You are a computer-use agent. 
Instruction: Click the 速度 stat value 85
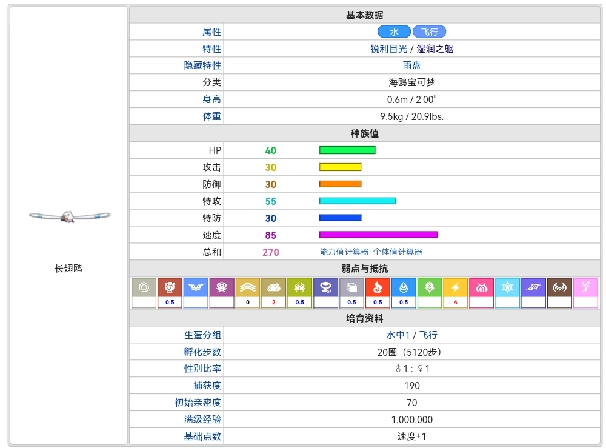tap(270, 235)
